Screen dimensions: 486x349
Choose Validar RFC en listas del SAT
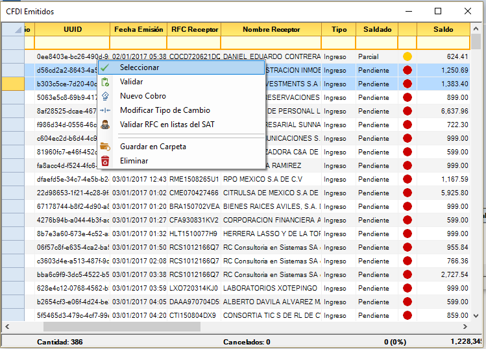[167, 125]
